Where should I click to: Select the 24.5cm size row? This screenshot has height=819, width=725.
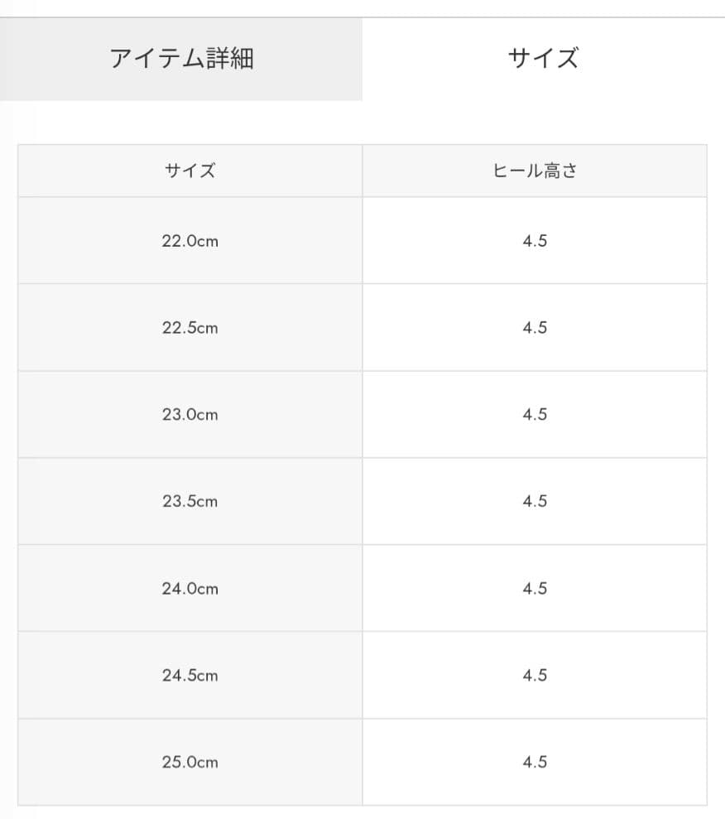[x=190, y=676]
